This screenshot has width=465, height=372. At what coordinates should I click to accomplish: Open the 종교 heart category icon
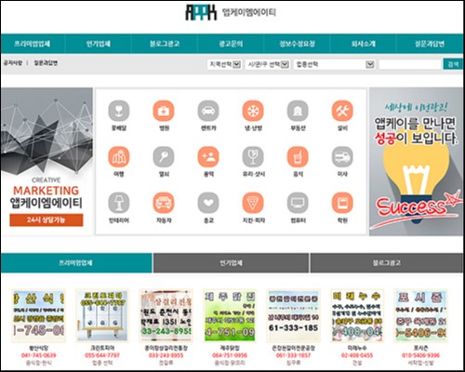tap(208, 203)
